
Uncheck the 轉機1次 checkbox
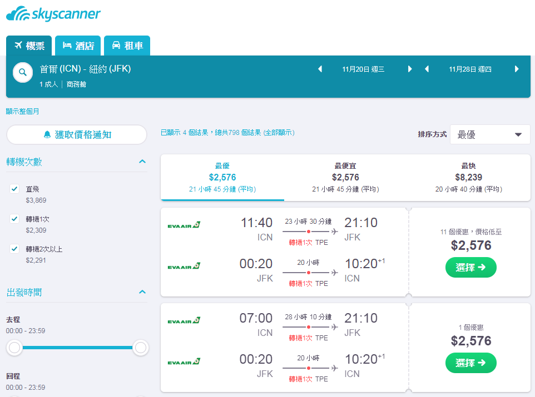[x=14, y=219]
